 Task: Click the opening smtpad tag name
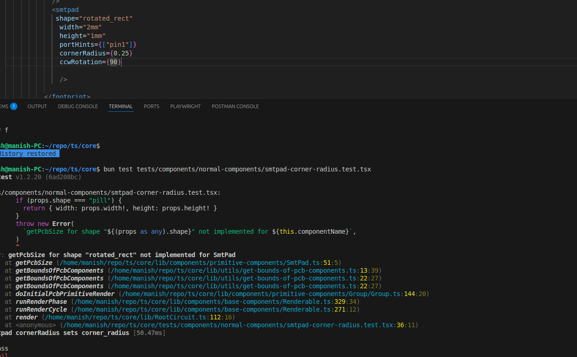pyautogui.click(x=67, y=10)
